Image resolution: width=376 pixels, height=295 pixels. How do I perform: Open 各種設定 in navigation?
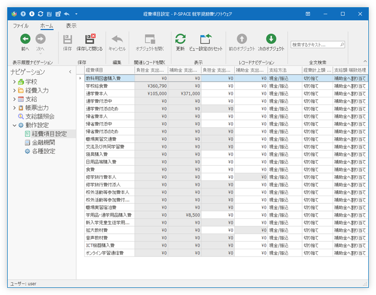(x=43, y=151)
